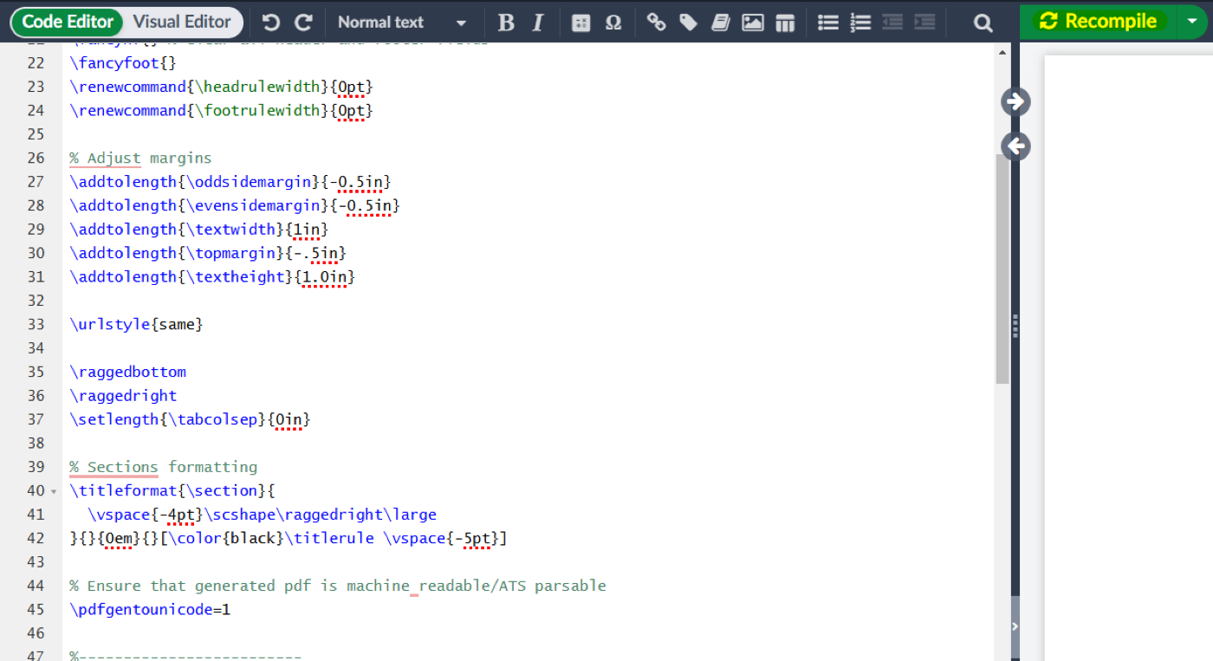This screenshot has width=1213, height=661.
Task: Click the pane divider drag handle
Action: 1015,325
